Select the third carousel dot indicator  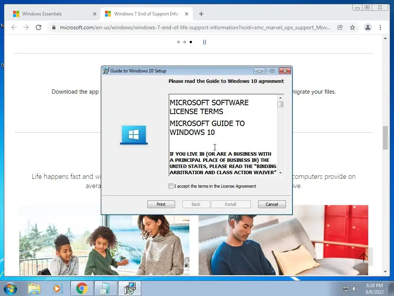point(191,42)
